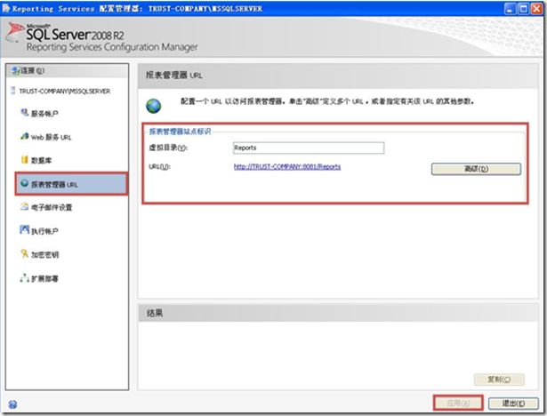Screen dimensions: 547x416
Task: Go to the 数据库 page
Action: tap(41, 160)
